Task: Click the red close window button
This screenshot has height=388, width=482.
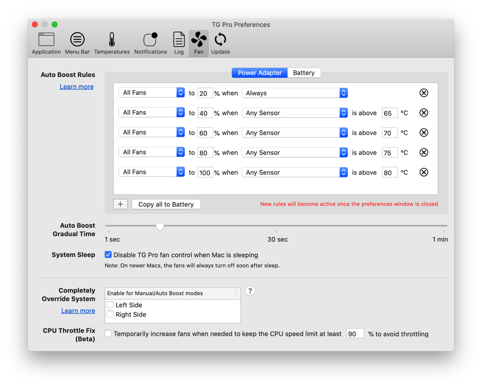Action: click(x=35, y=24)
